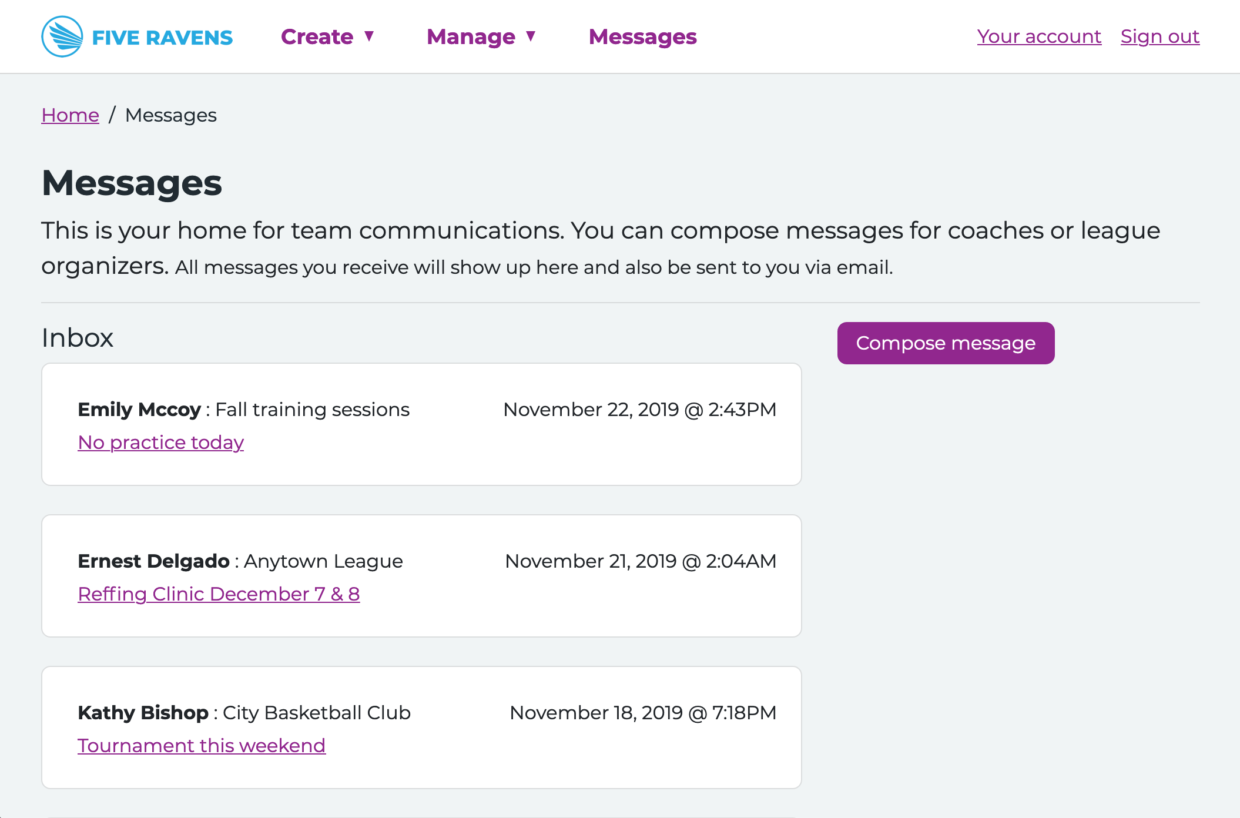The image size is (1240, 818).
Task: Navigate to Home via breadcrumb
Action: click(x=70, y=115)
